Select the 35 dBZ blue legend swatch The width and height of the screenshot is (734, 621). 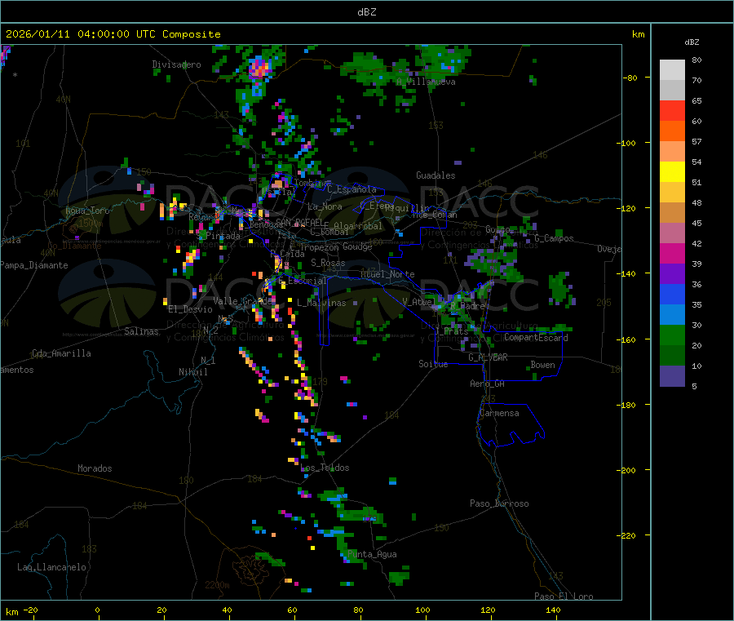coord(672,315)
